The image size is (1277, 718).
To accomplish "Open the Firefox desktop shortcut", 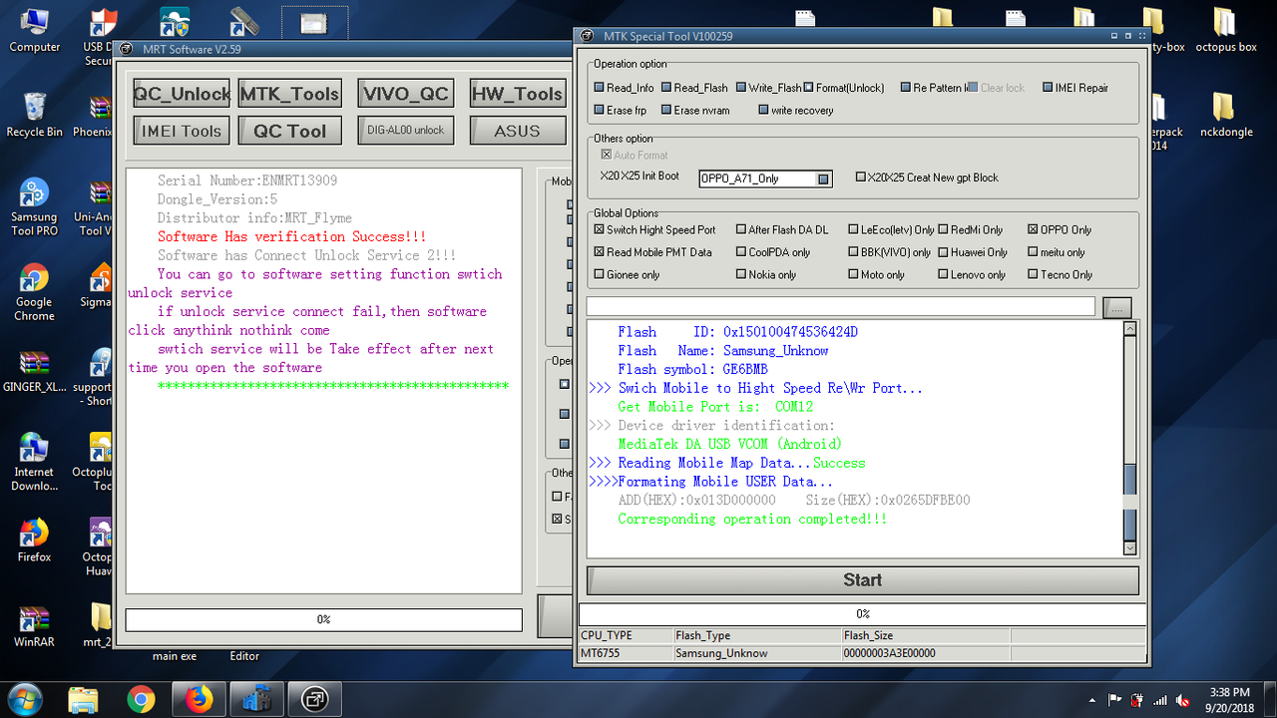I will point(34,540).
